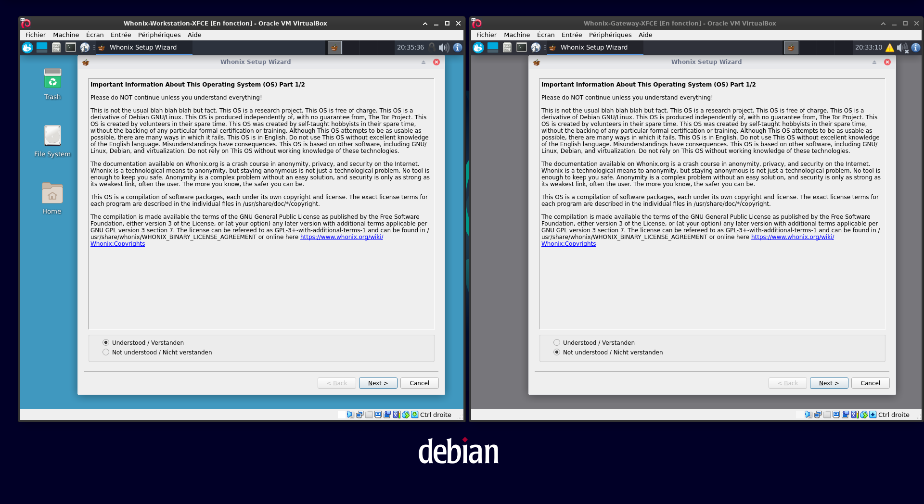The width and height of the screenshot is (924, 504).
Task: Click Cancel button in Workstation wizard
Action: coord(419,383)
